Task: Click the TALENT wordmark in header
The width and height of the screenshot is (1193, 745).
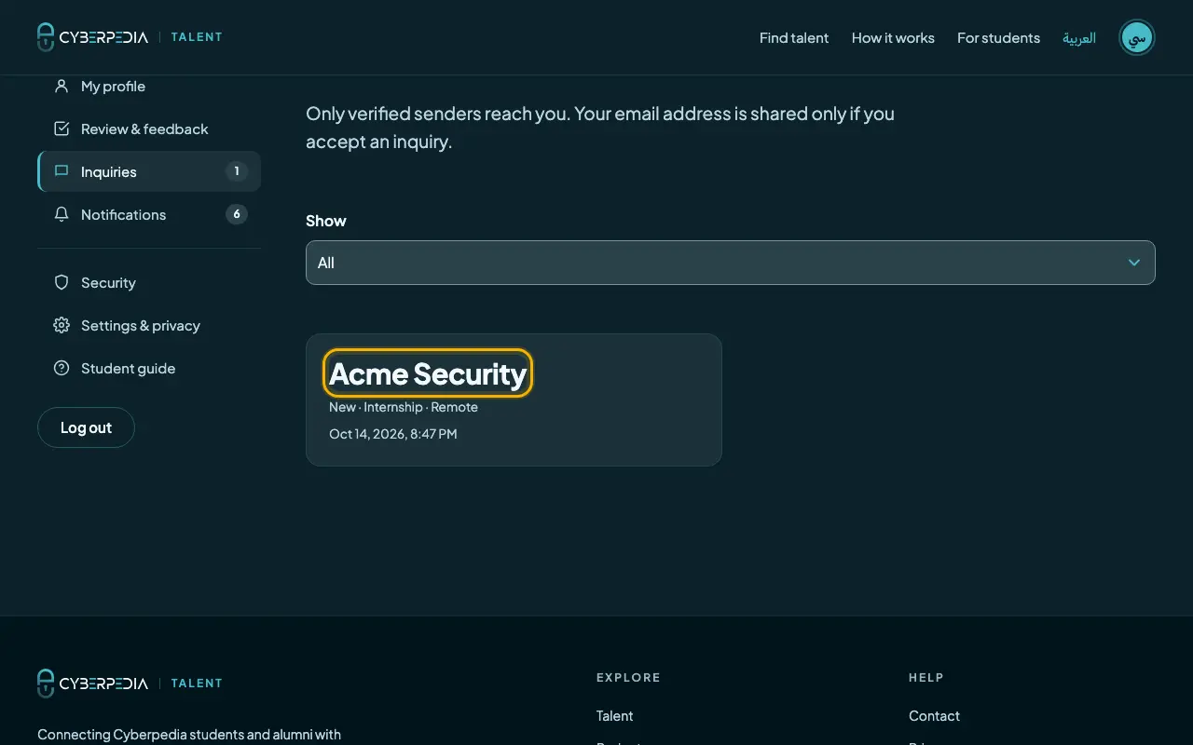Action: 197,37
